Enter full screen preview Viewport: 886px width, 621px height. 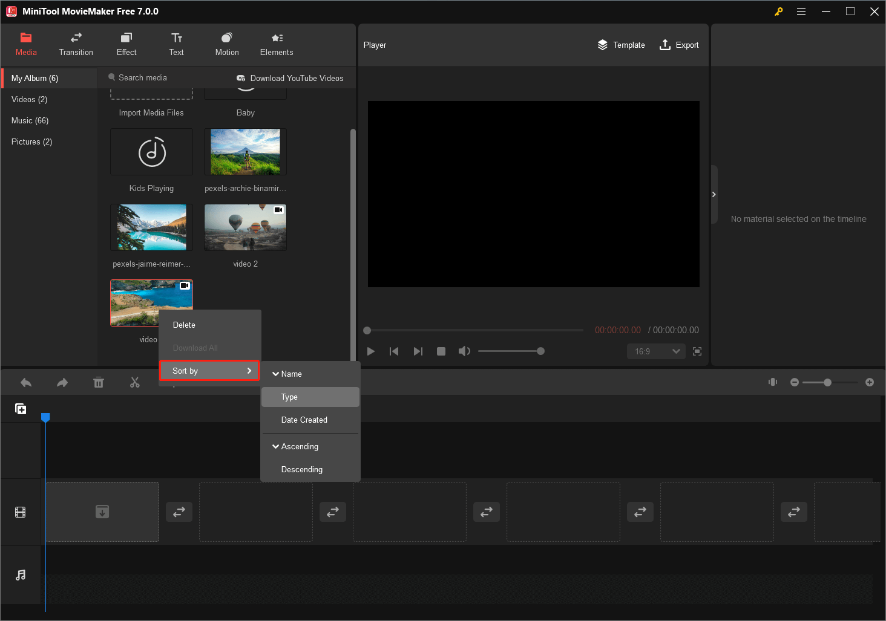pyautogui.click(x=697, y=351)
